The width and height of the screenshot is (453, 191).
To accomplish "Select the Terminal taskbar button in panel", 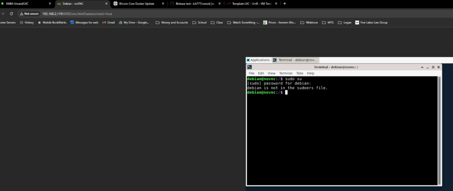I will click(295, 60).
